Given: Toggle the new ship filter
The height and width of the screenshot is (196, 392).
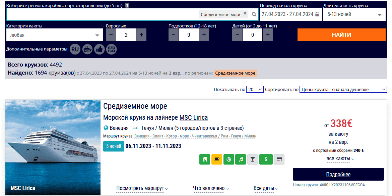Looking at the screenshot, I should 87,50.
